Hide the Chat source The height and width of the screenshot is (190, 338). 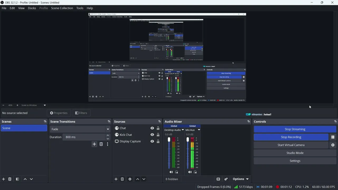pyautogui.click(x=152, y=128)
